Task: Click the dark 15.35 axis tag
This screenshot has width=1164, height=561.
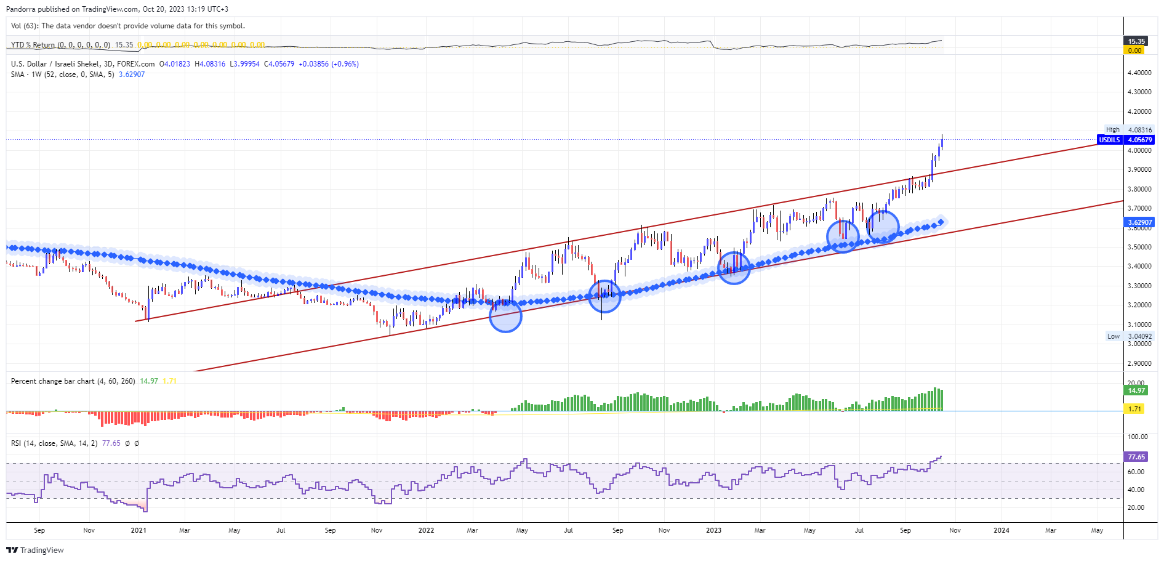Action: (1136, 41)
